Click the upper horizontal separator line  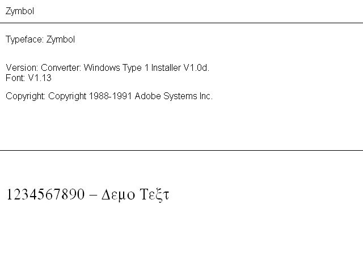click(x=181, y=23)
